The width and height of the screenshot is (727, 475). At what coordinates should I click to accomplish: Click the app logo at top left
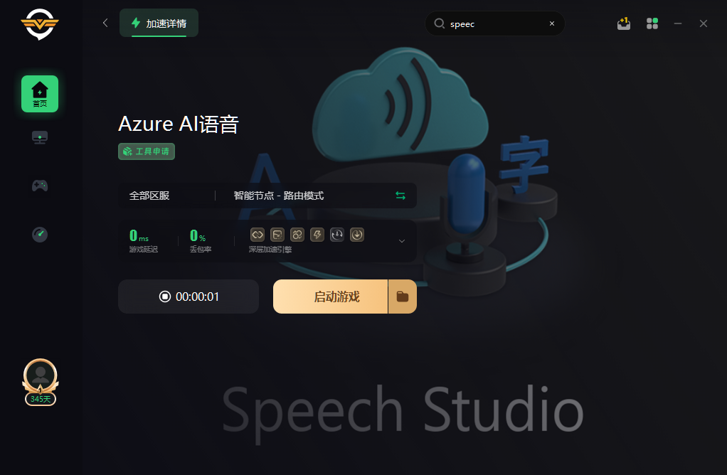(40, 24)
